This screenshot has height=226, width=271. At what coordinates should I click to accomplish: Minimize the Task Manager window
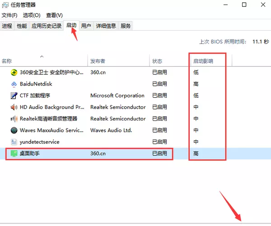pos(225,5)
